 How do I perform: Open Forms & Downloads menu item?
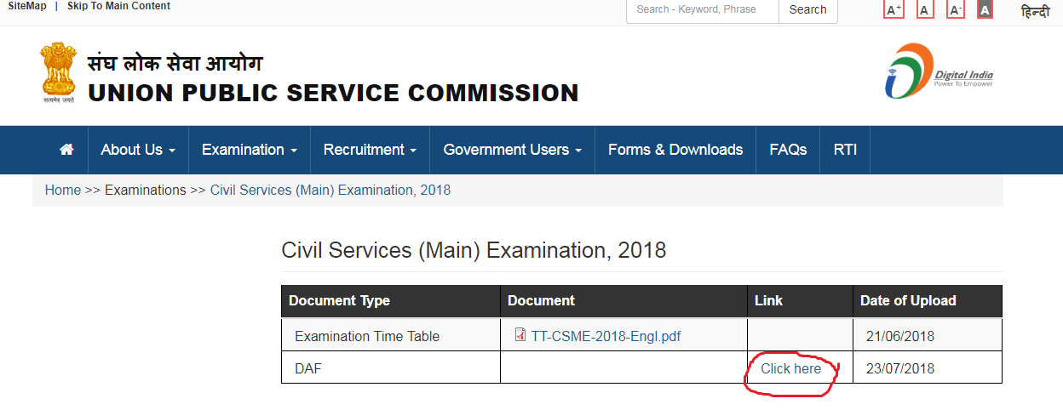675,150
